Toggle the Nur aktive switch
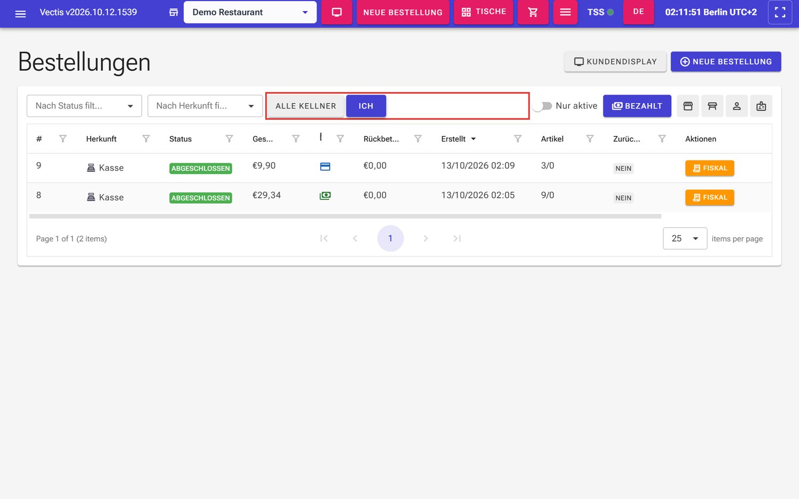Image resolution: width=799 pixels, height=499 pixels. coord(542,106)
